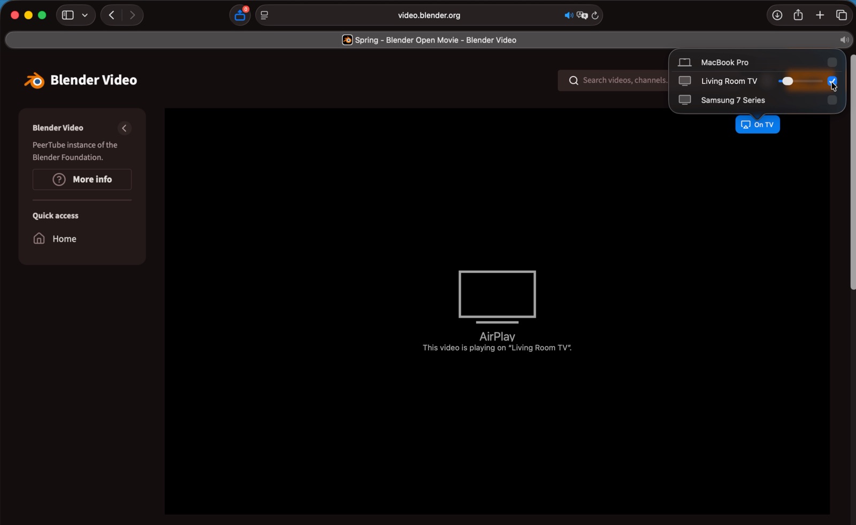Mute the tab using tab bar speaker icon
Viewport: 856px width, 525px height.
pyautogui.click(x=844, y=40)
